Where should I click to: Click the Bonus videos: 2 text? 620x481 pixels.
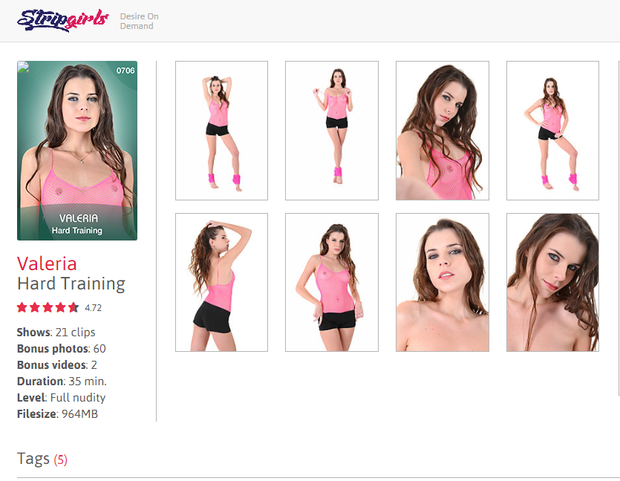(57, 364)
